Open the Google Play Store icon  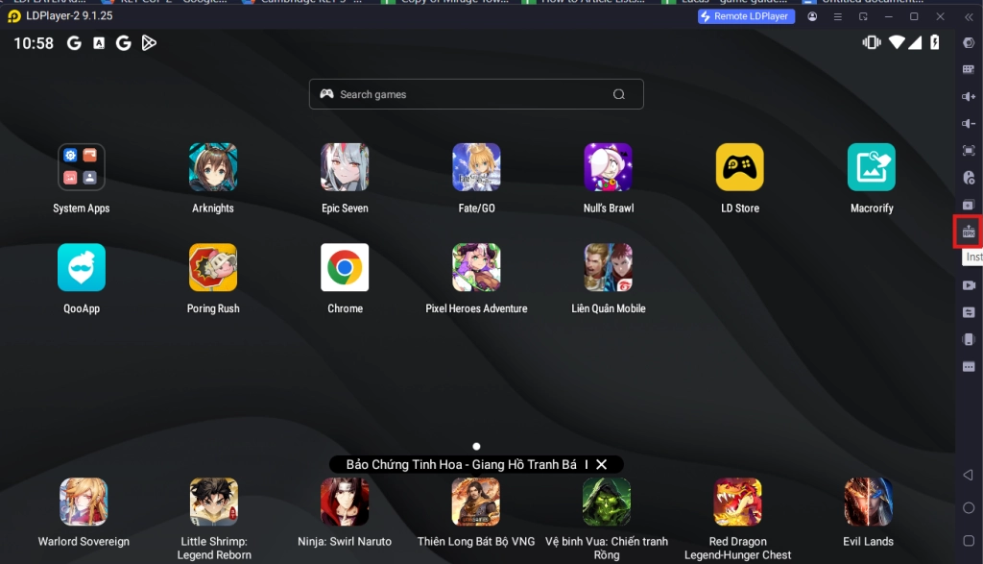[149, 42]
